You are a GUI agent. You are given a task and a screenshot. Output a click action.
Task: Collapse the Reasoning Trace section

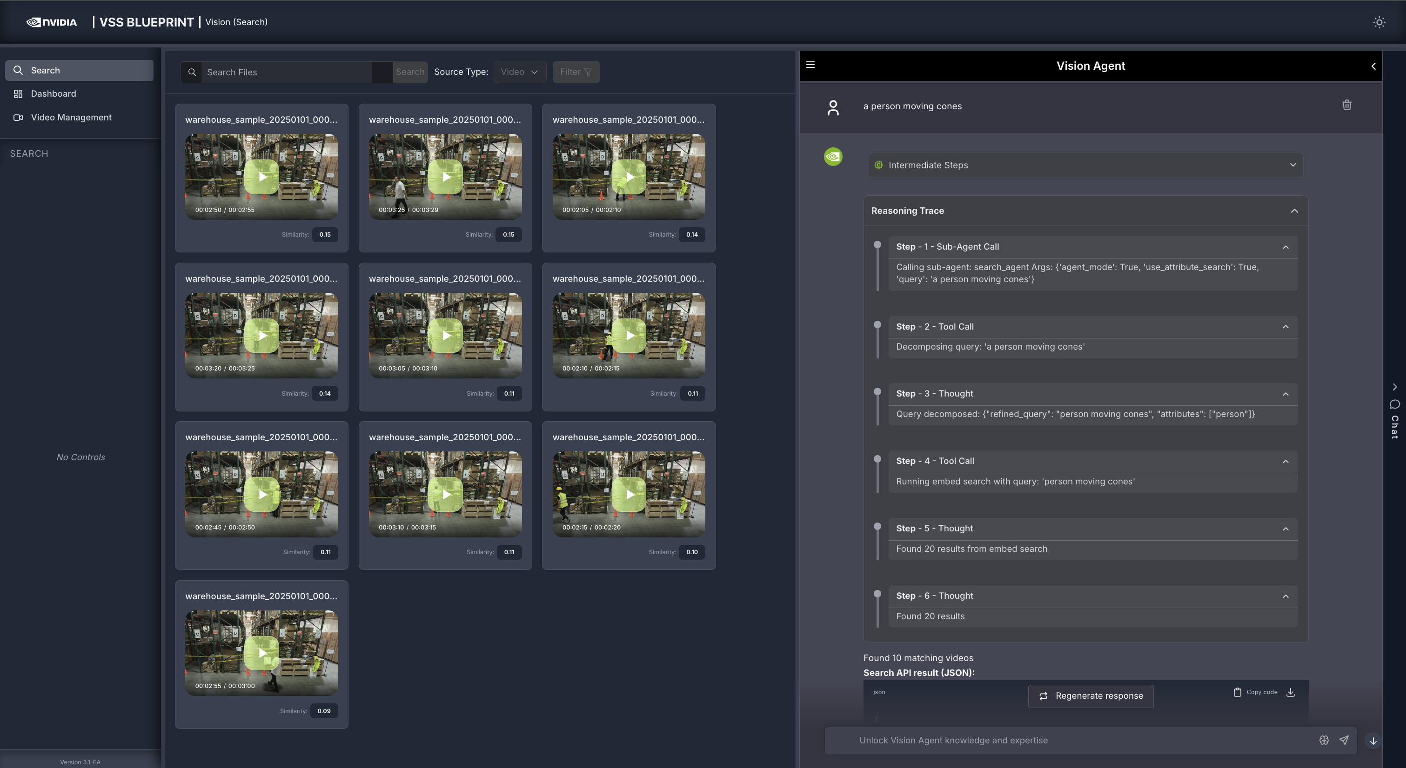[x=1294, y=211]
